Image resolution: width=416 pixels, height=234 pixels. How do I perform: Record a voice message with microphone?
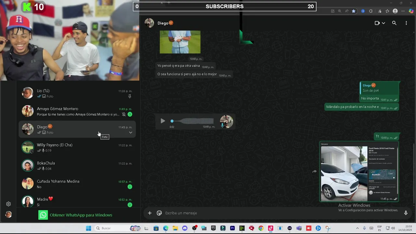coord(406,213)
